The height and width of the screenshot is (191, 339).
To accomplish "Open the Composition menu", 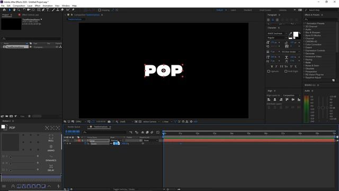I will pyautogui.click(x=19, y=6).
